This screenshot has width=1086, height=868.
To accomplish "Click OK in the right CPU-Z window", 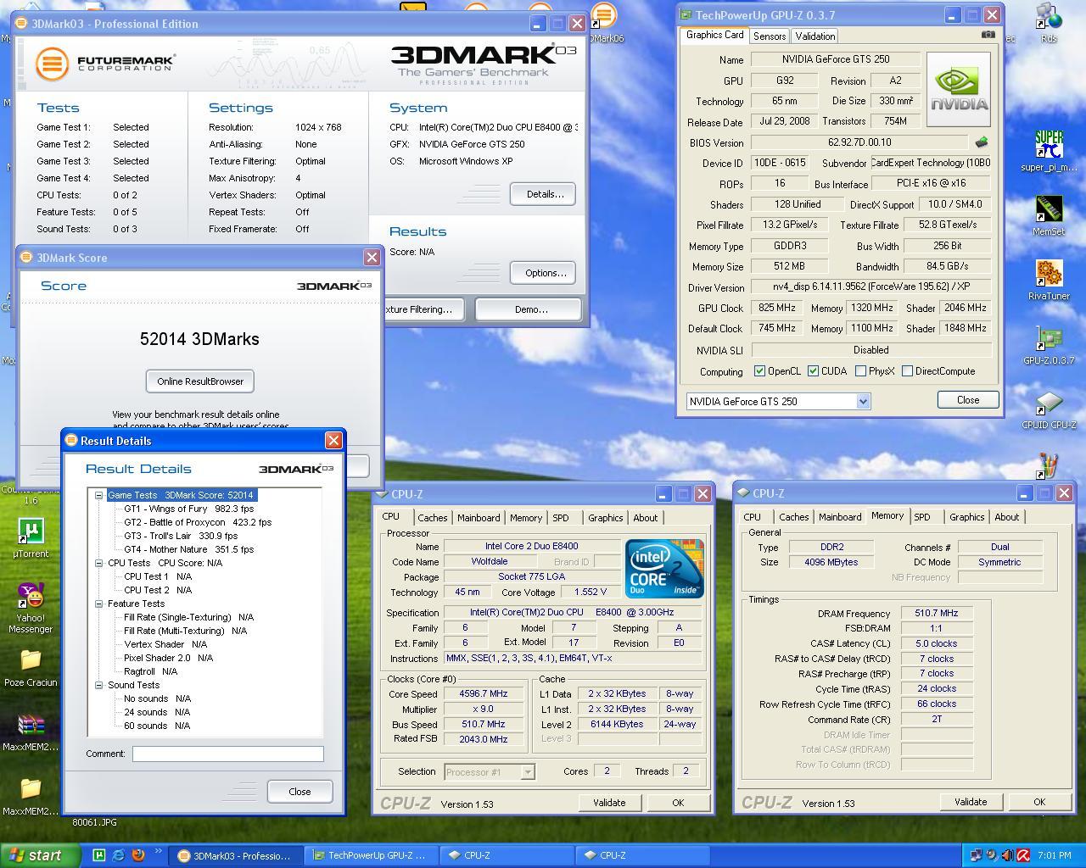I will (x=1038, y=802).
